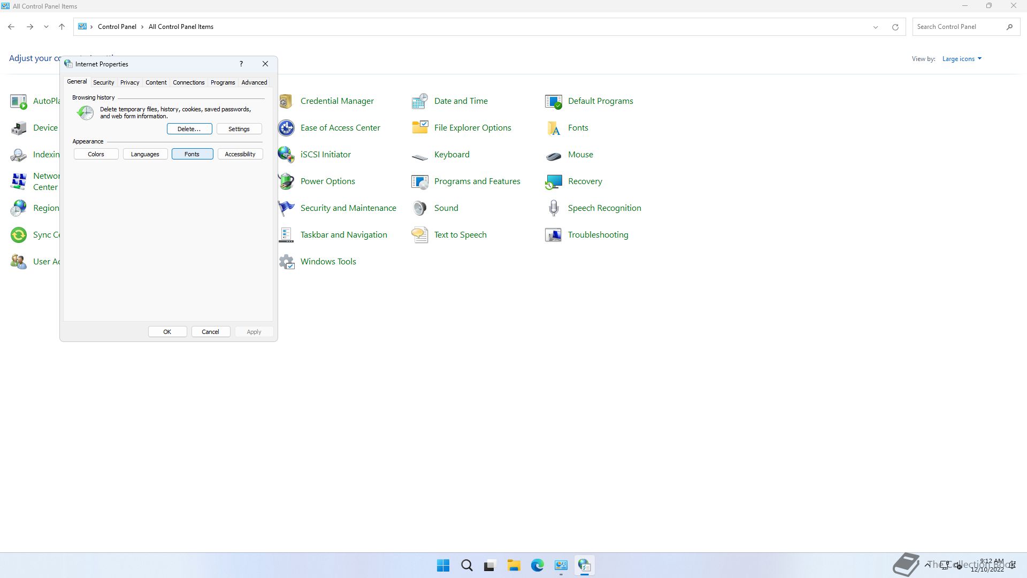Click the Sound speaker icon
Screen dimensions: 1027x578
(x=420, y=208)
